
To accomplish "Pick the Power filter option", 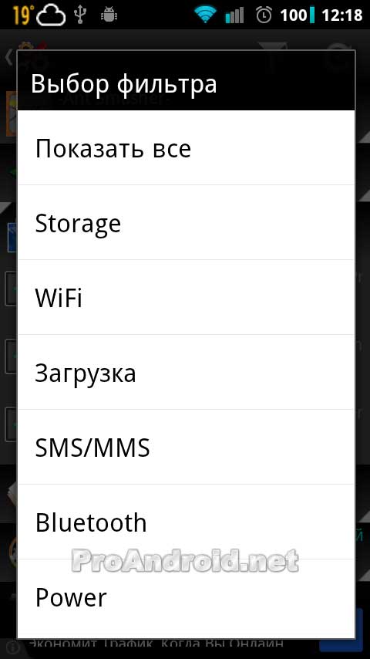I will click(186, 597).
